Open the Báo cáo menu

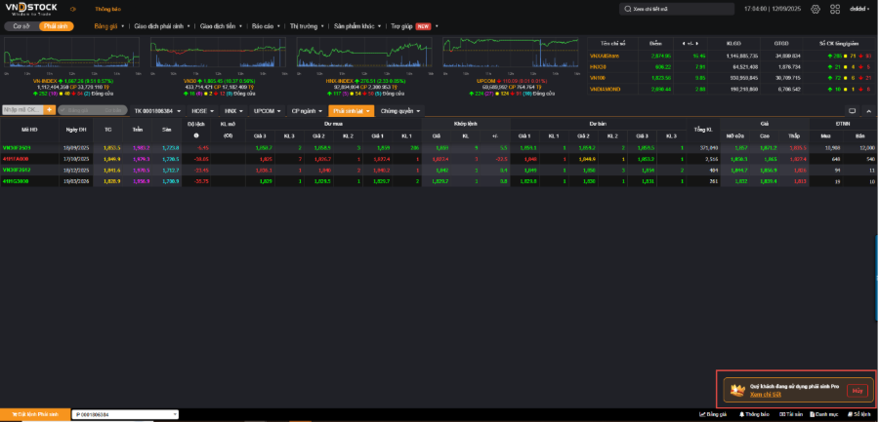pyautogui.click(x=265, y=26)
